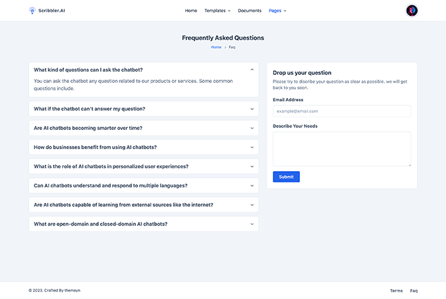This screenshot has width=446, height=299.
Task: Click the chevron beside Pages menu
Action: pyautogui.click(x=285, y=11)
